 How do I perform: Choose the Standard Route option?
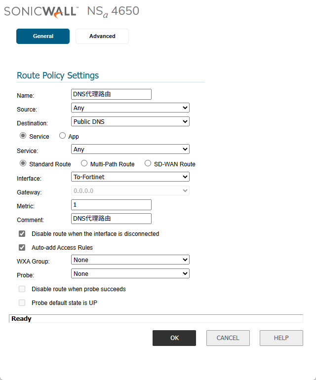(23, 163)
